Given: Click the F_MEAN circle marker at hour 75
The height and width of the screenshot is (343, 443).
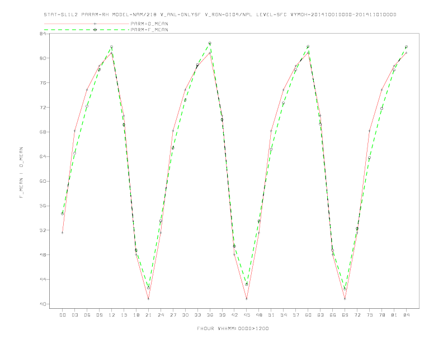Looking at the screenshot, I should click(x=370, y=158).
